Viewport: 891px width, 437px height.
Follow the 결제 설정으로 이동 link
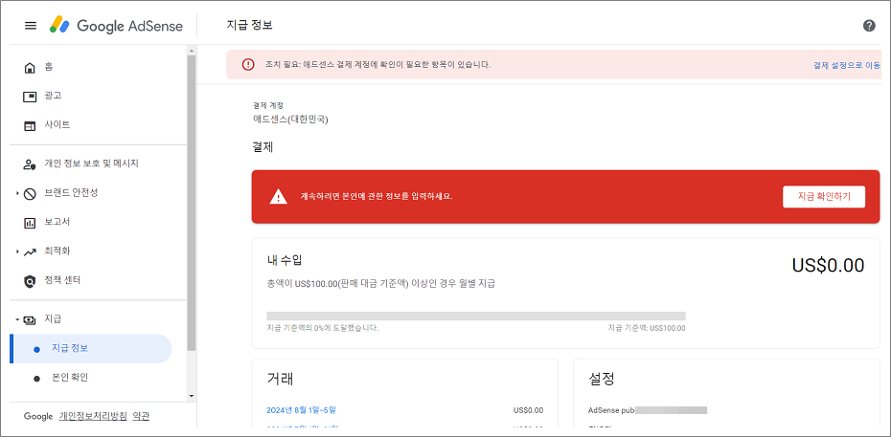click(847, 65)
